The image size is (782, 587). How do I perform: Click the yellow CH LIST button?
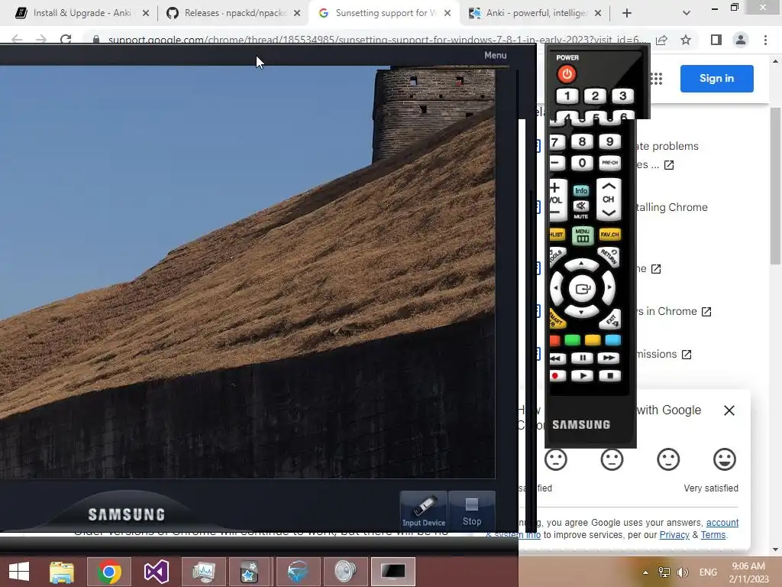click(557, 235)
